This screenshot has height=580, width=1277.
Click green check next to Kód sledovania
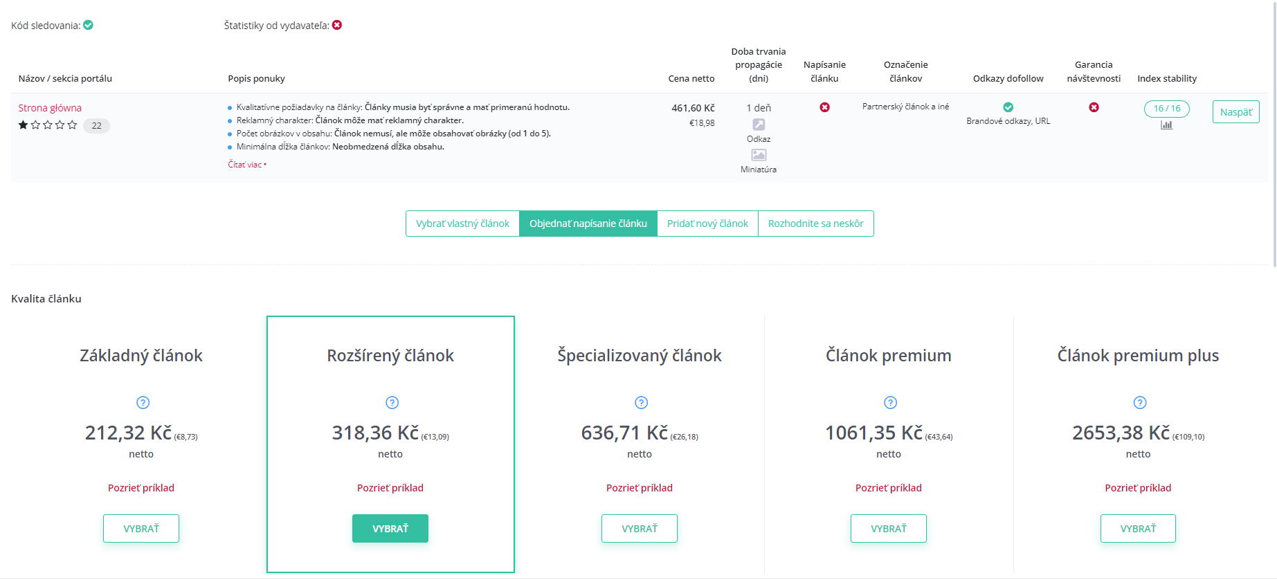tap(89, 25)
